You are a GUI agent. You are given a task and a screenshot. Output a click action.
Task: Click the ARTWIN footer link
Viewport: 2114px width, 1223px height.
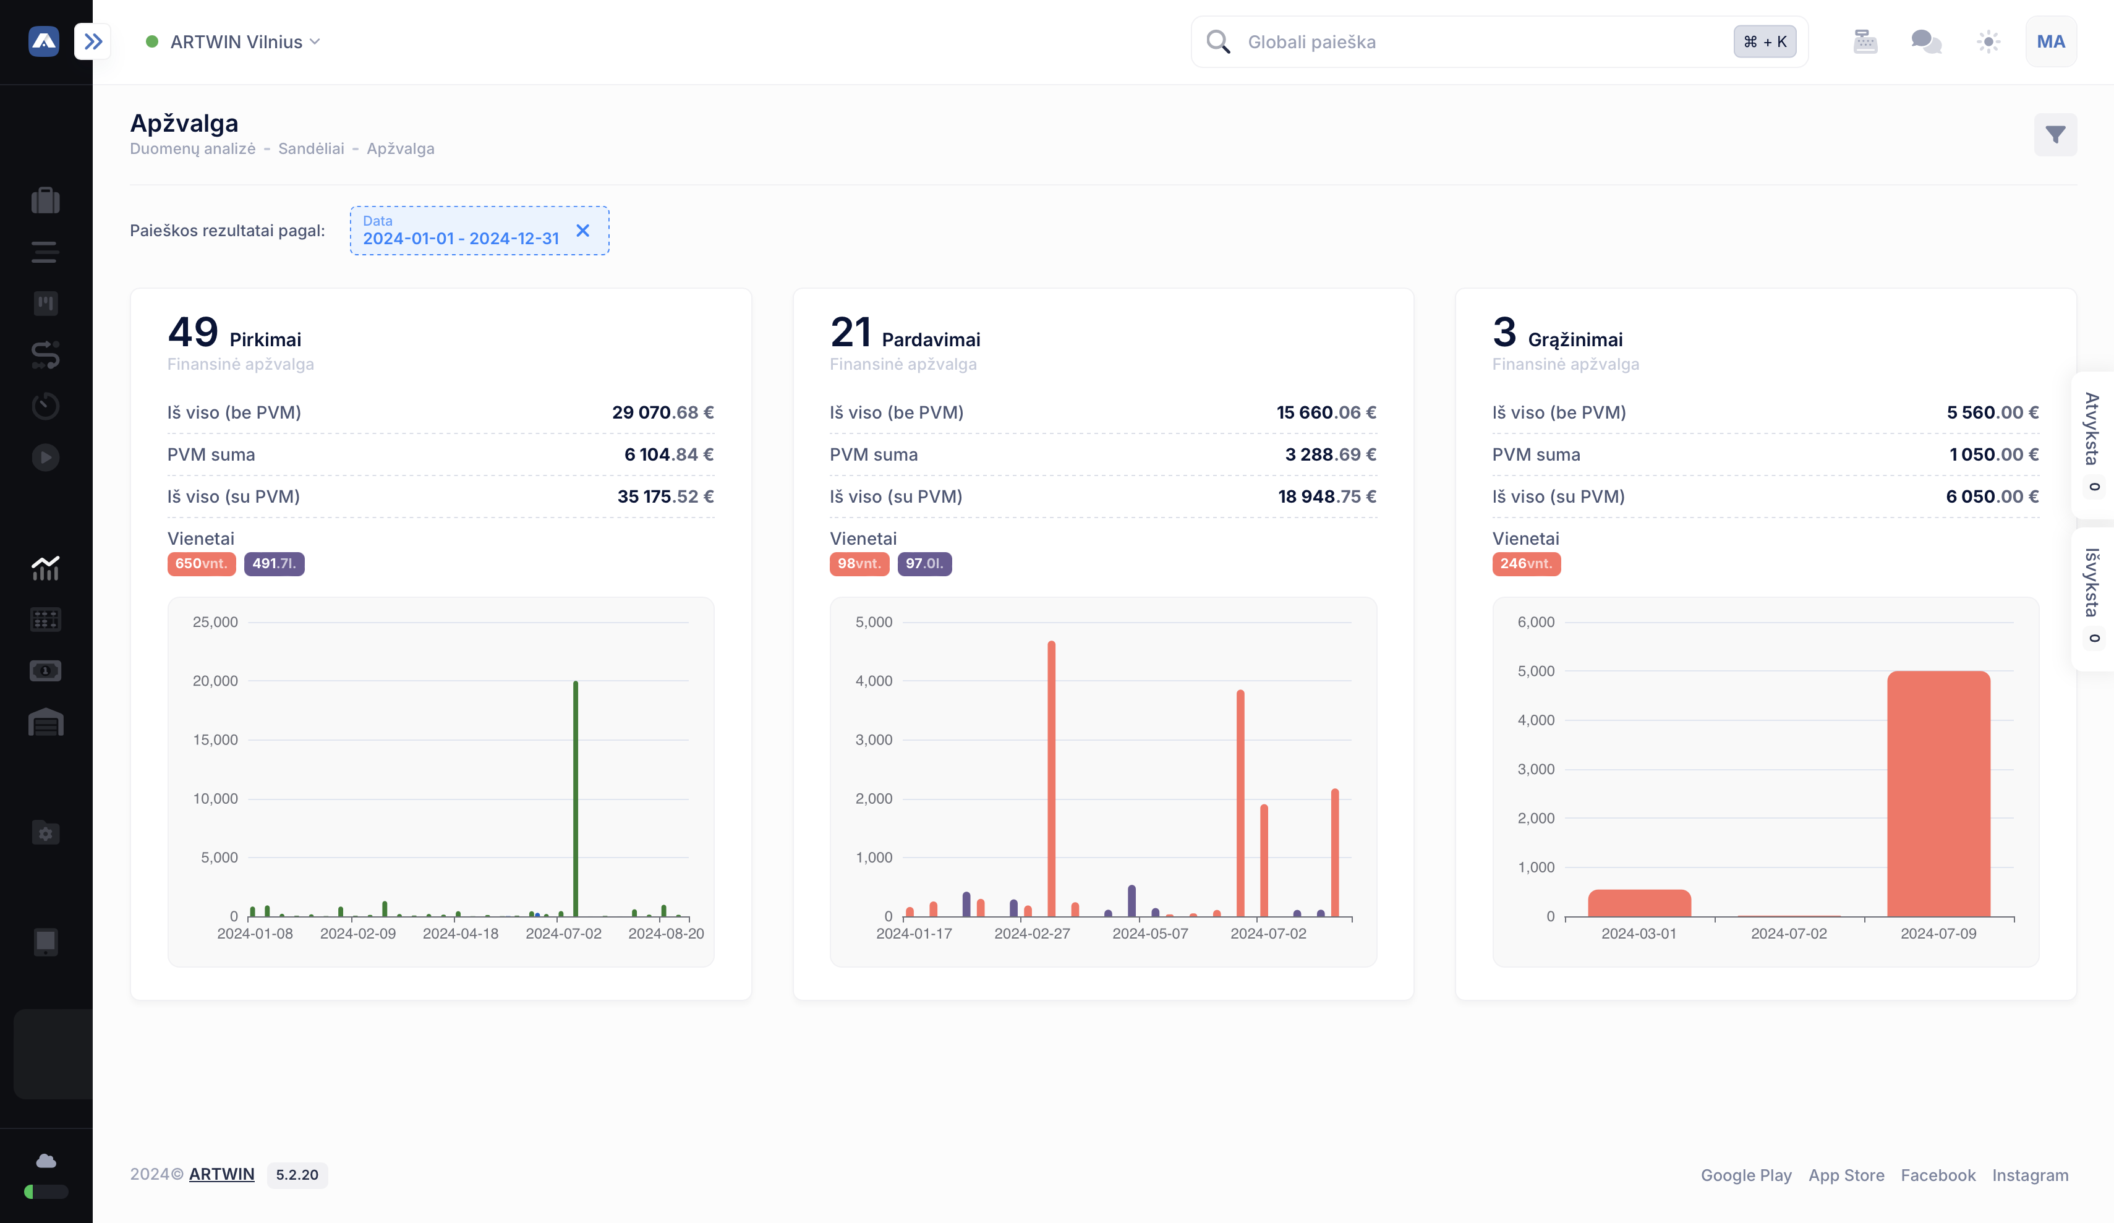221,1174
